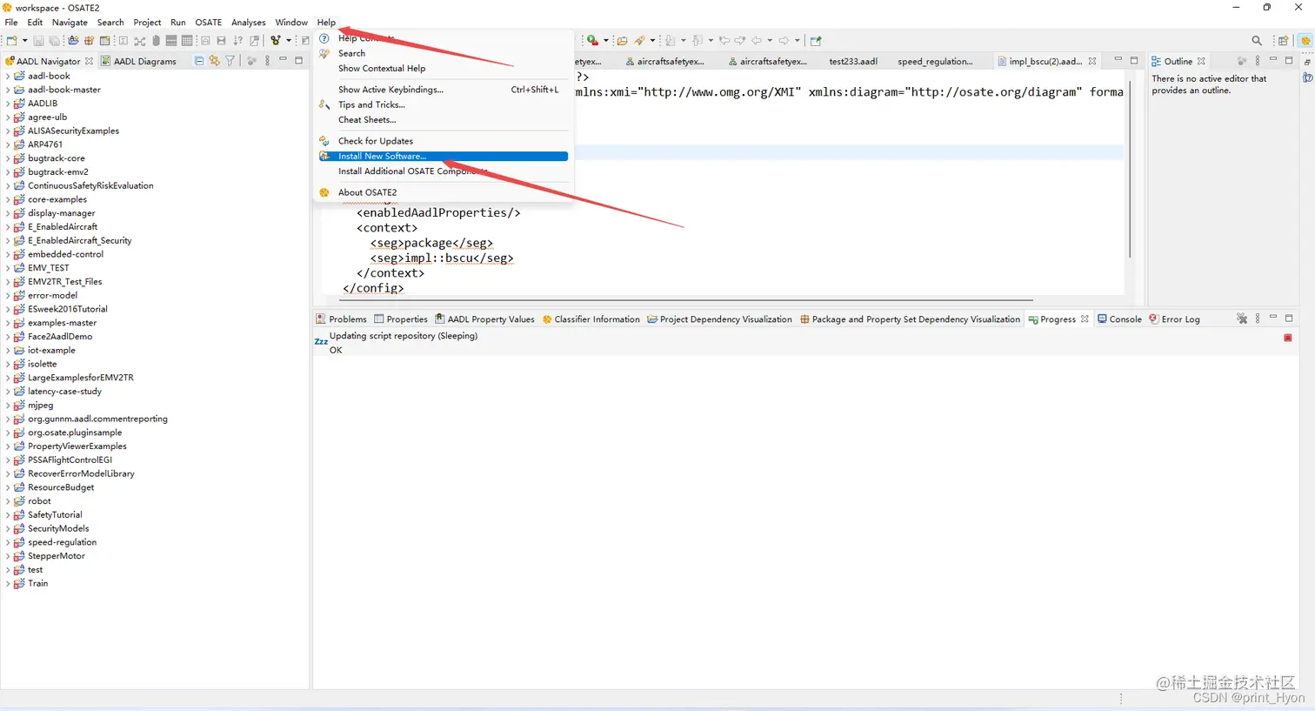
Task: Switch to the test233.aadl editor tab
Action: 853,61
